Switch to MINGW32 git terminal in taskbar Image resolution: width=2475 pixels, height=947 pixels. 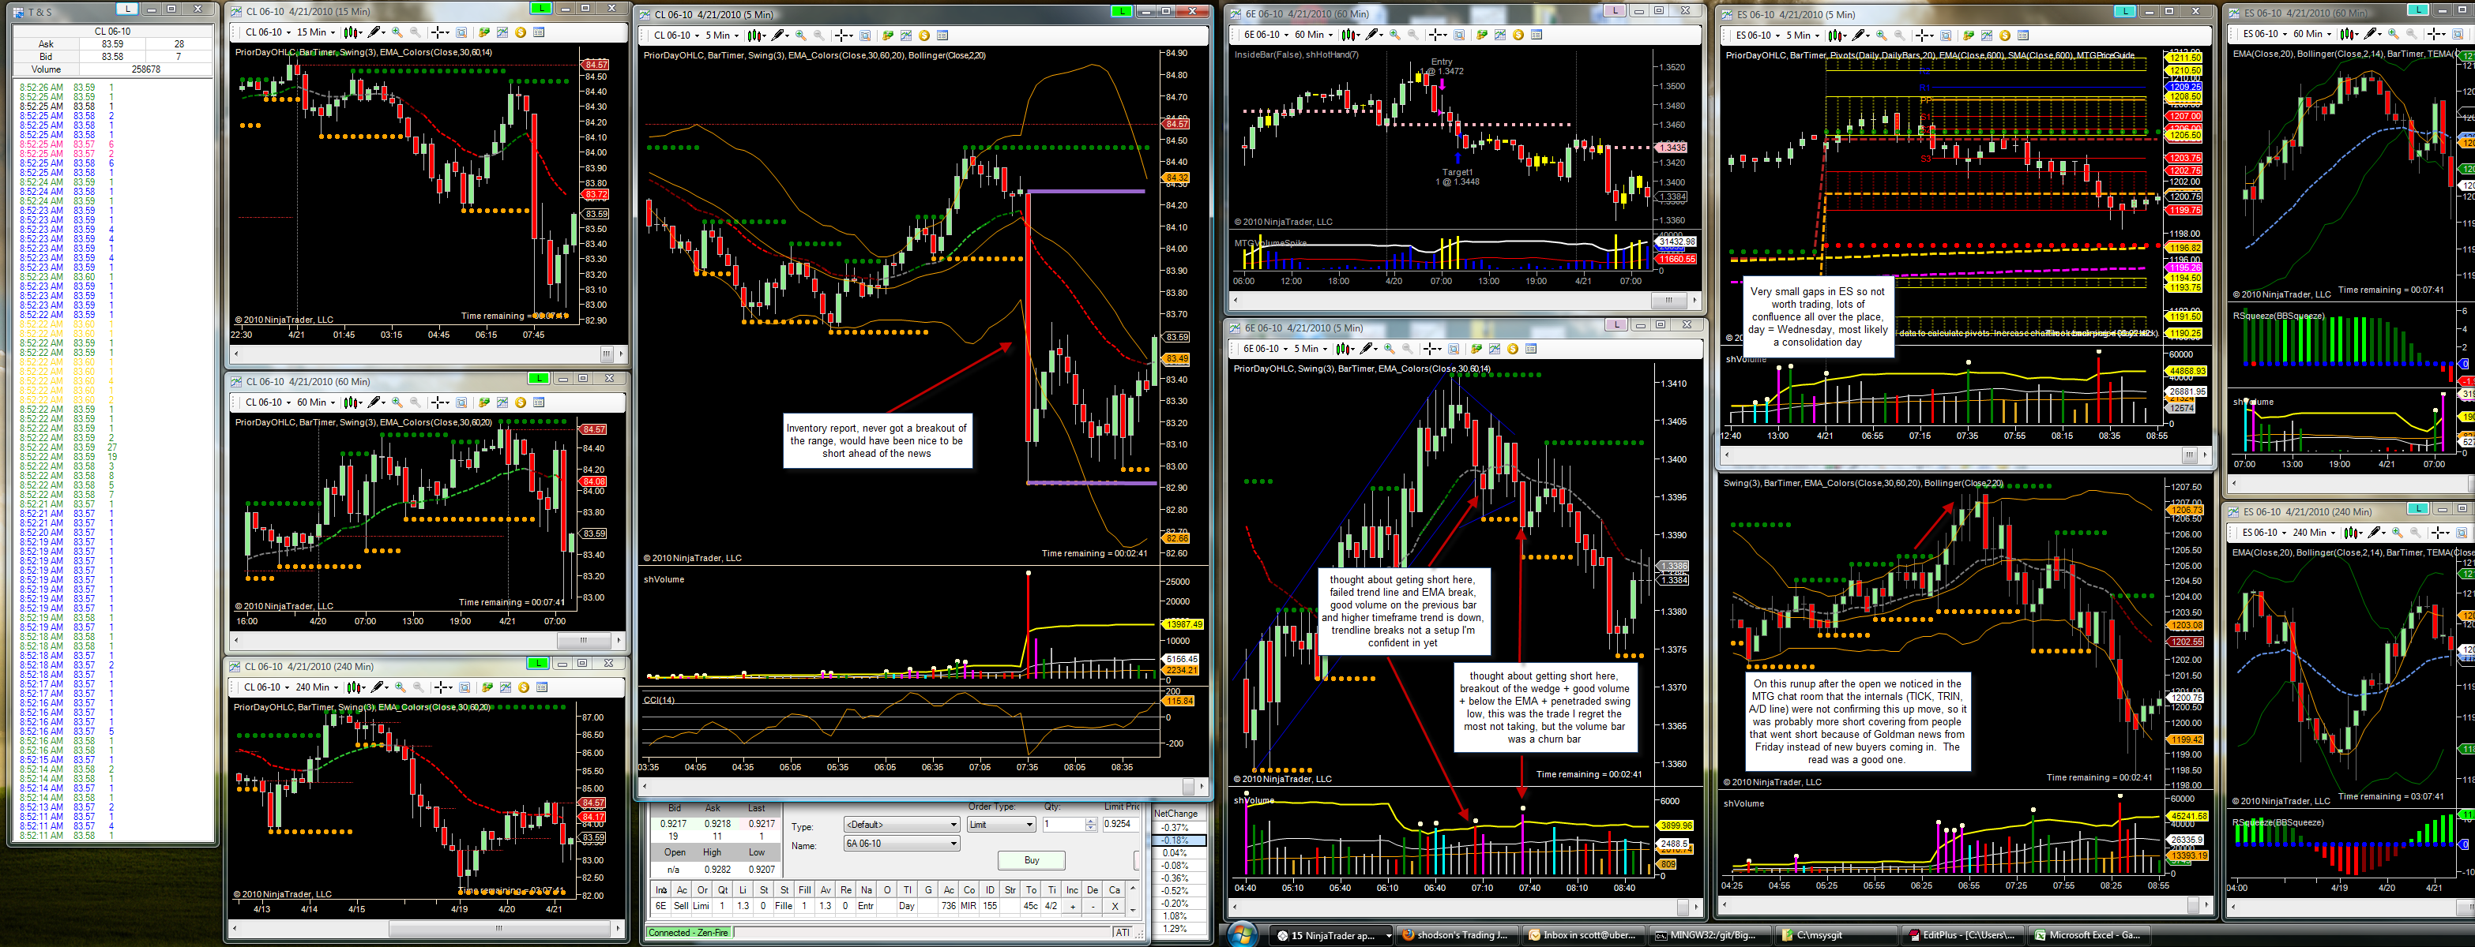1710,935
